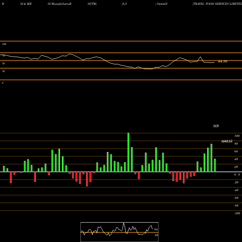Click the 60 label on MR axis
This screenshot has height=242, width=242.
(x=236, y=151)
